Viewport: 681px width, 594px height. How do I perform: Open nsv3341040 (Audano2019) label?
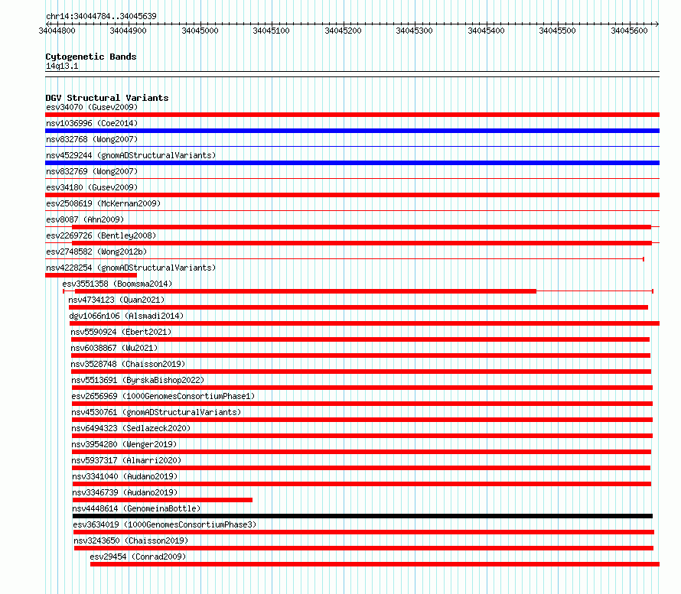click(x=125, y=476)
